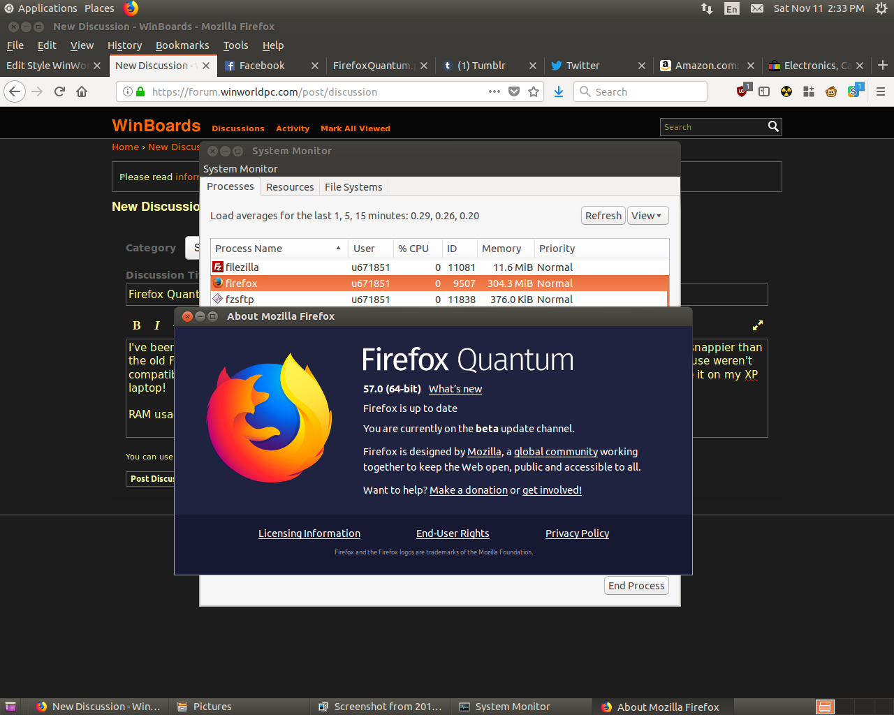Toggle fullscreen editor with the expand arrows

click(758, 325)
